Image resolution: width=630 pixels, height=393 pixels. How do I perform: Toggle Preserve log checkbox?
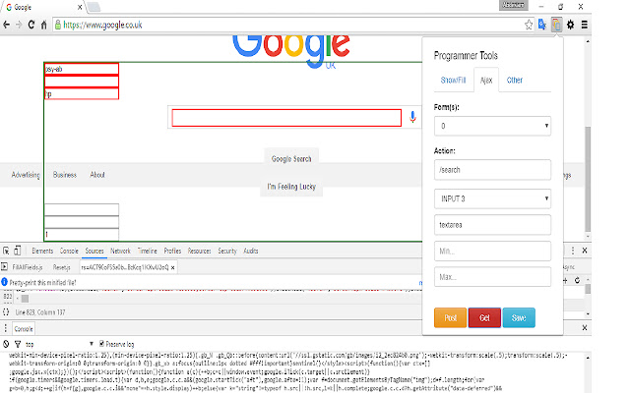point(101,343)
